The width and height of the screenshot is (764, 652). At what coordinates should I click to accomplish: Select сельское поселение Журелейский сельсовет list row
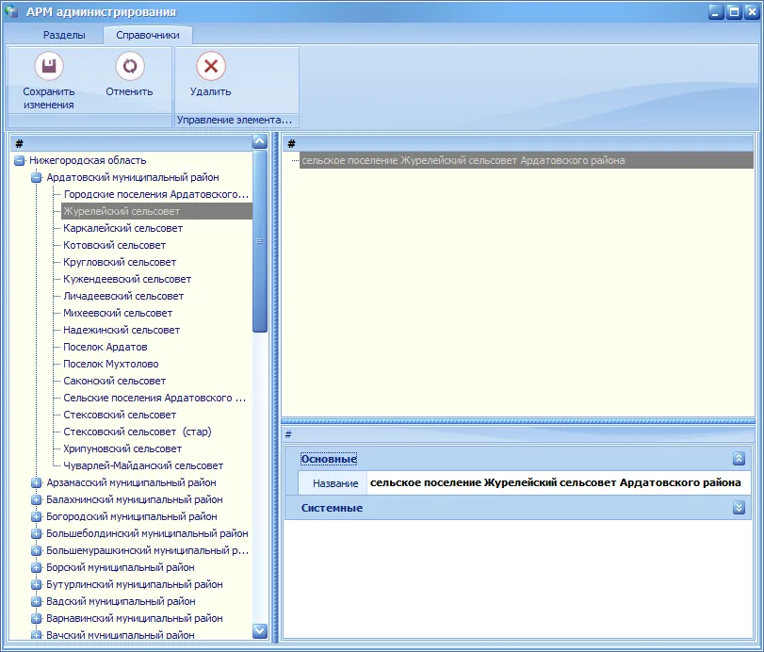527,160
